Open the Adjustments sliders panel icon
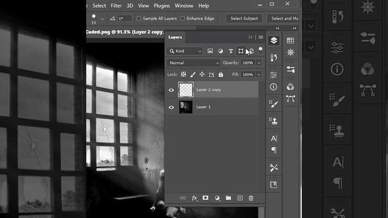Screen dimensions: 388x218 coord(290,70)
